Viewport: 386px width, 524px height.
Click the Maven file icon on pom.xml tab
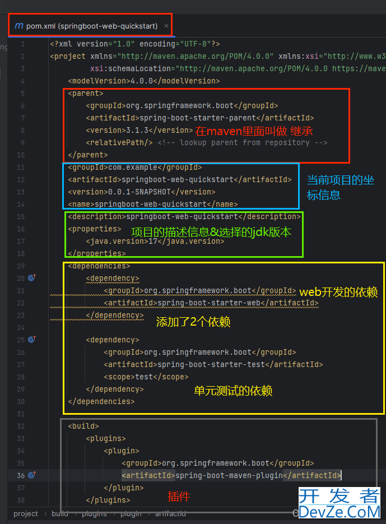(18, 26)
